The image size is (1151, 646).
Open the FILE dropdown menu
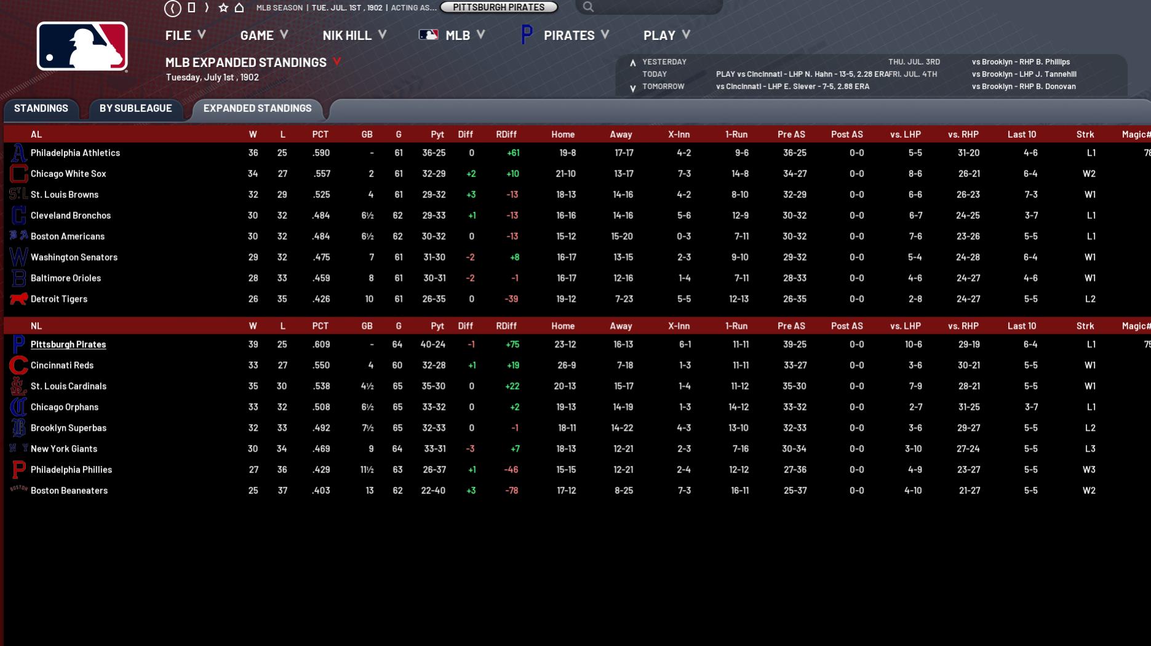(x=185, y=36)
